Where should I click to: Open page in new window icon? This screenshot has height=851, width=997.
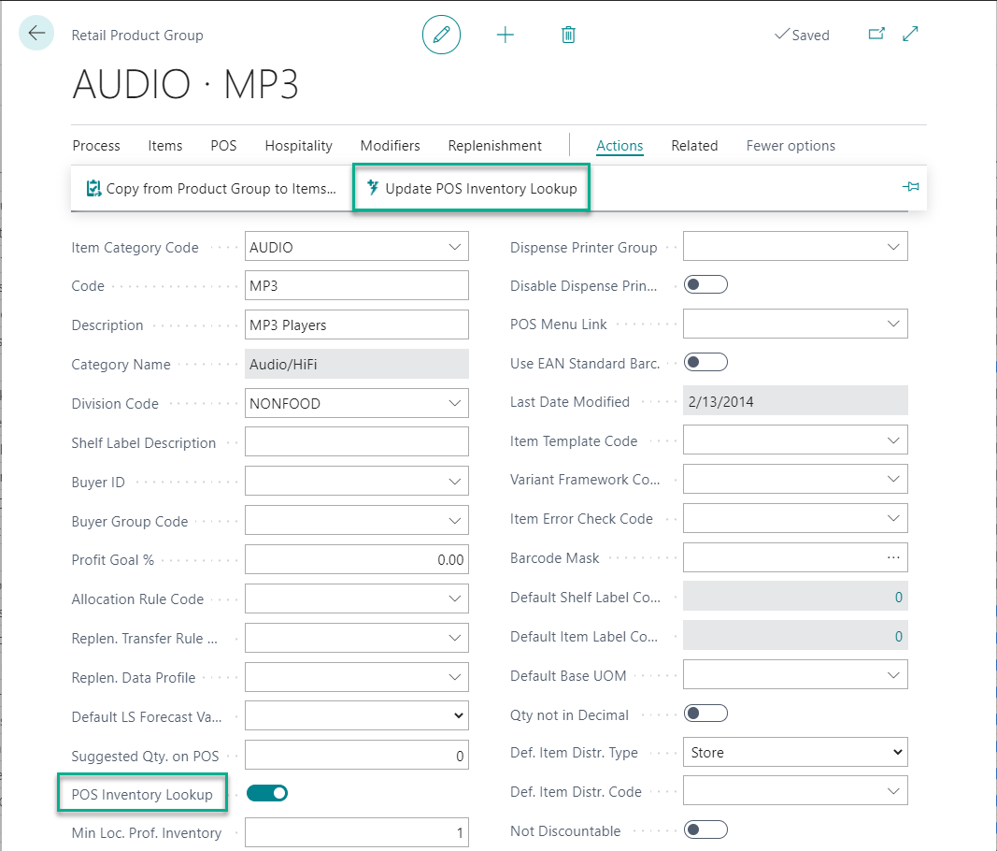click(x=876, y=34)
